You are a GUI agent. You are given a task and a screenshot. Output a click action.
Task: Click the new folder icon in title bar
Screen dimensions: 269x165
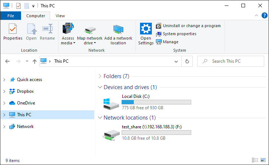coord(27,6)
